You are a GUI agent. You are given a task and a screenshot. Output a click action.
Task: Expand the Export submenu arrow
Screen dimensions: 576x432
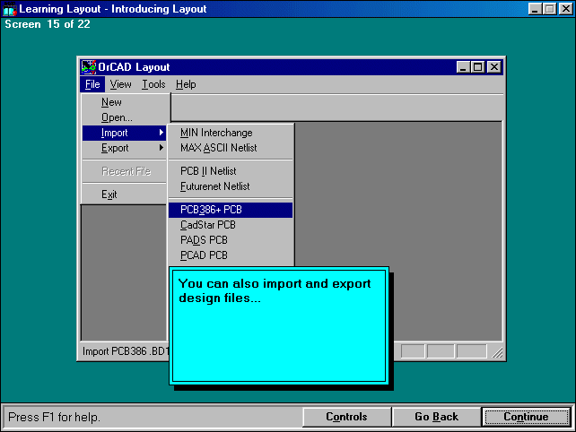click(161, 148)
